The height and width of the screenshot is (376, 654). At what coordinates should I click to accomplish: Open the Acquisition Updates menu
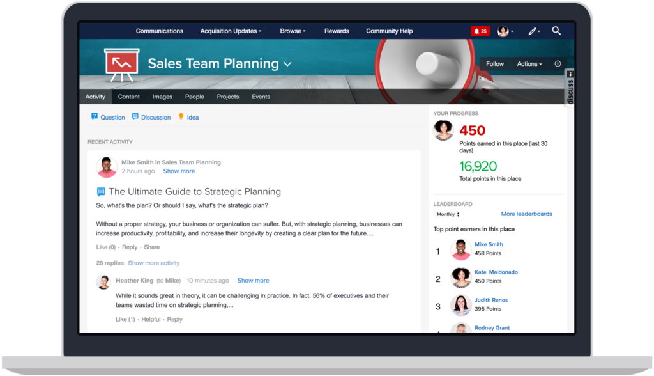pyautogui.click(x=231, y=31)
